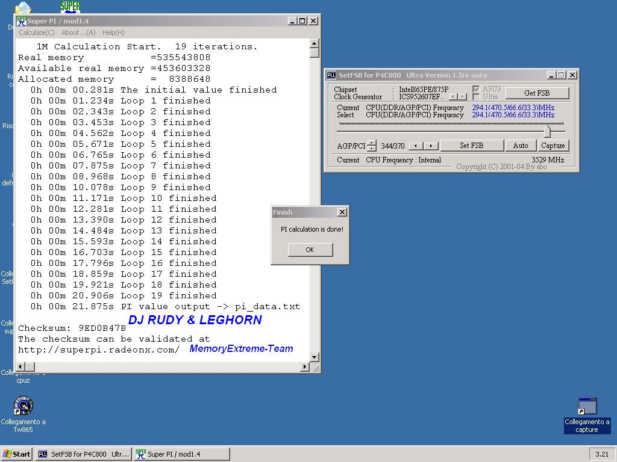
Task: Close the SetFSB for P4C800 window
Action: click(x=572, y=75)
